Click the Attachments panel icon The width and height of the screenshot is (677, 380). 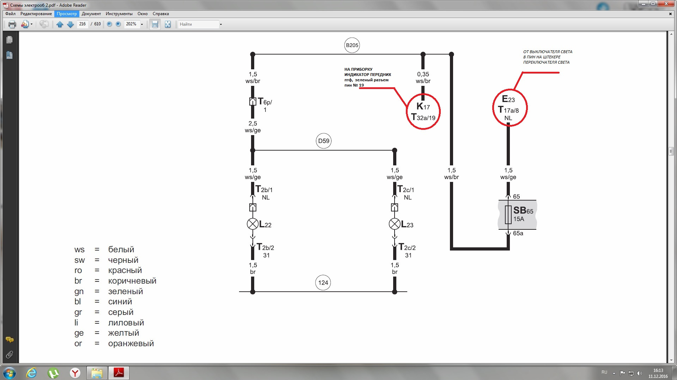8,354
